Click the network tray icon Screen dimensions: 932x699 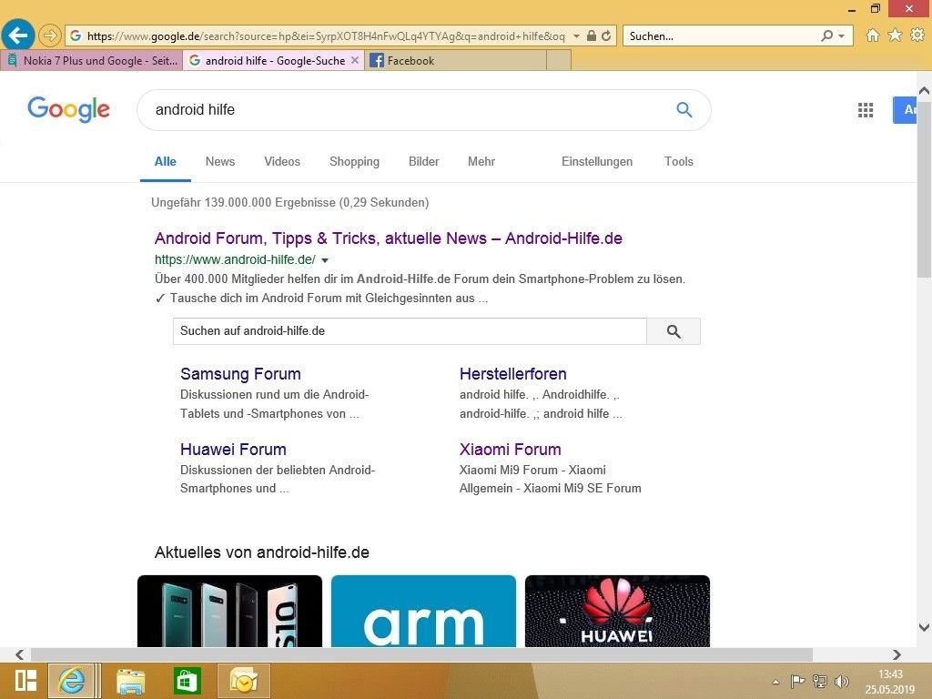coord(820,681)
